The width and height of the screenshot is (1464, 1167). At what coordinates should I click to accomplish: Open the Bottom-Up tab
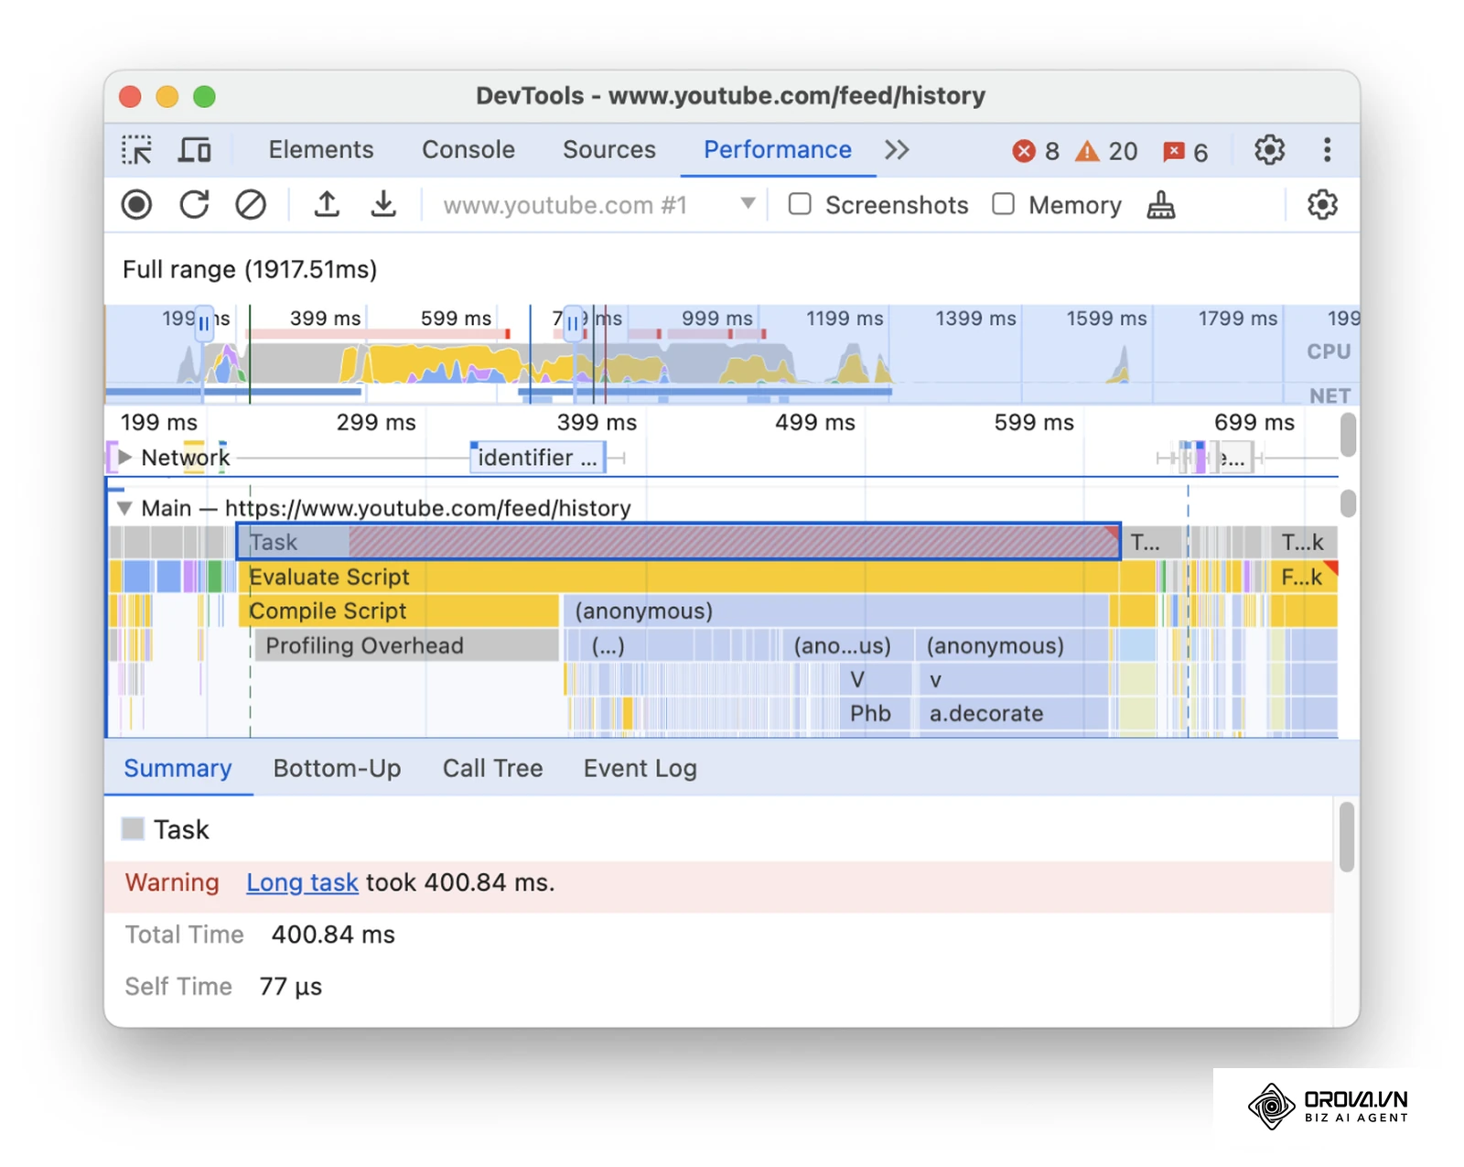[338, 769]
